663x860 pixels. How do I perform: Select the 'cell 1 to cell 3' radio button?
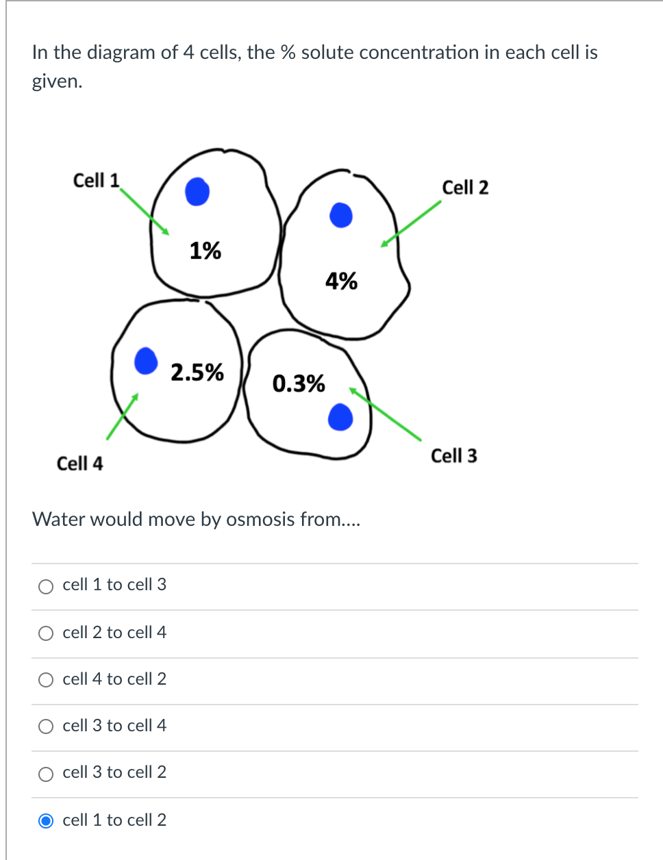click(x=45, y=585)
